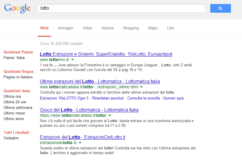The image size is (242, 162).
Task: Select the "Tutti i risultati" option
Action: tap(16, 132)
